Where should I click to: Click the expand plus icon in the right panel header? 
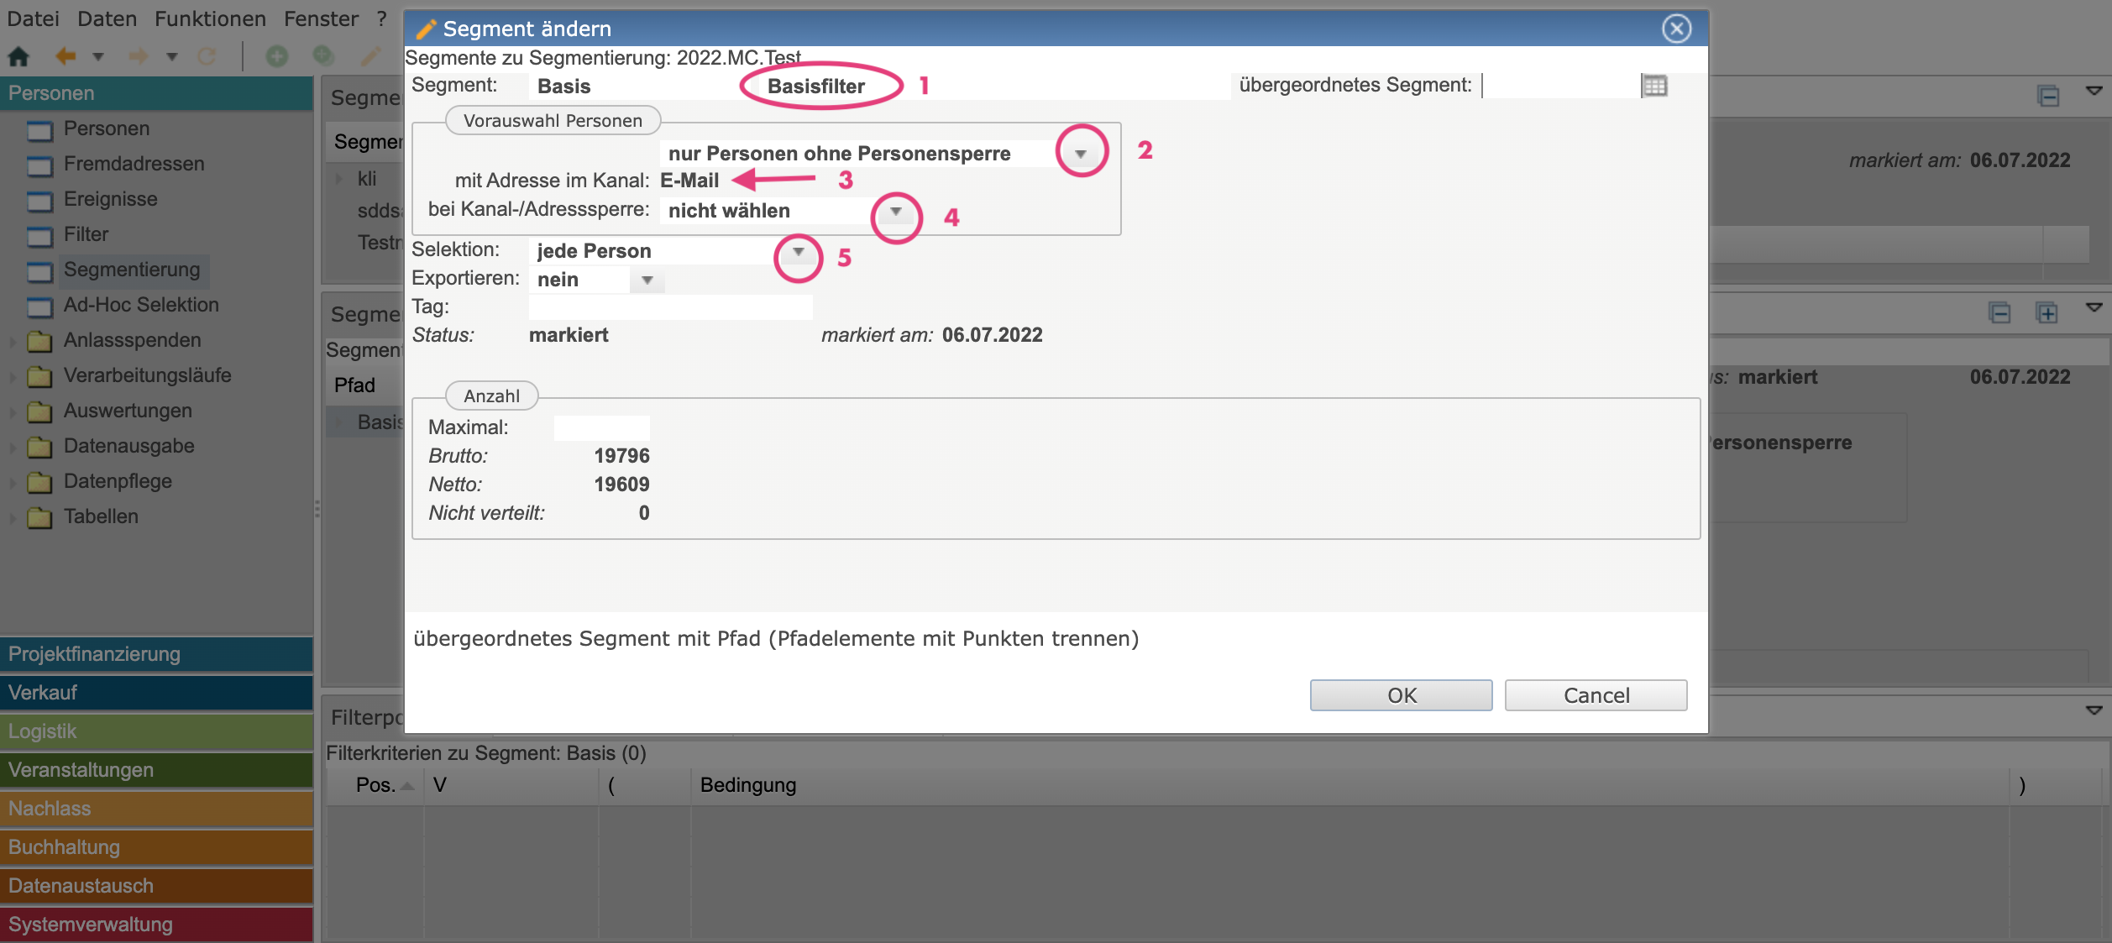tap(2046, 313)
